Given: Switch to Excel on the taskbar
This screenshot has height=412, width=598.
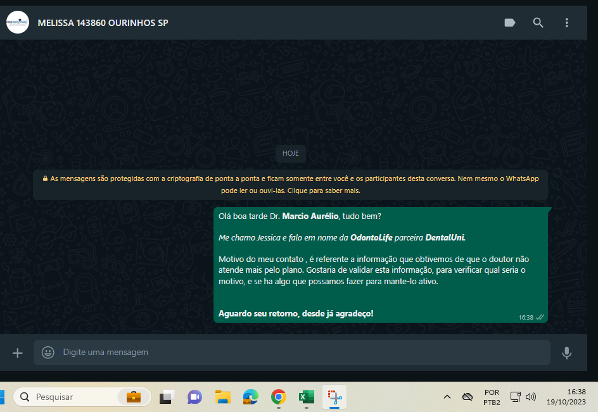Looking at the screenshot, I should (x=306, y=397).
